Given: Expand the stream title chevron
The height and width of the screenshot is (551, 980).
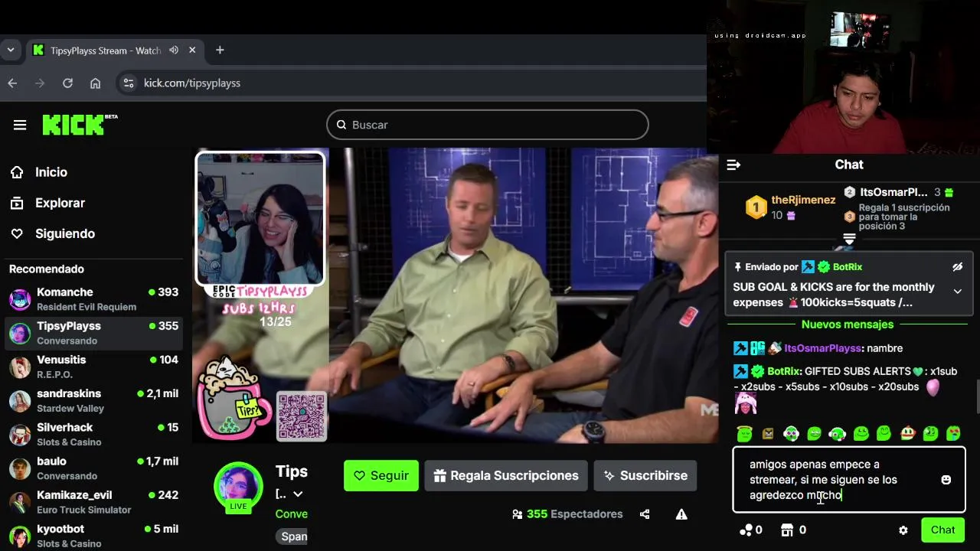Looking at the screenshot, I should coord(298,494).
